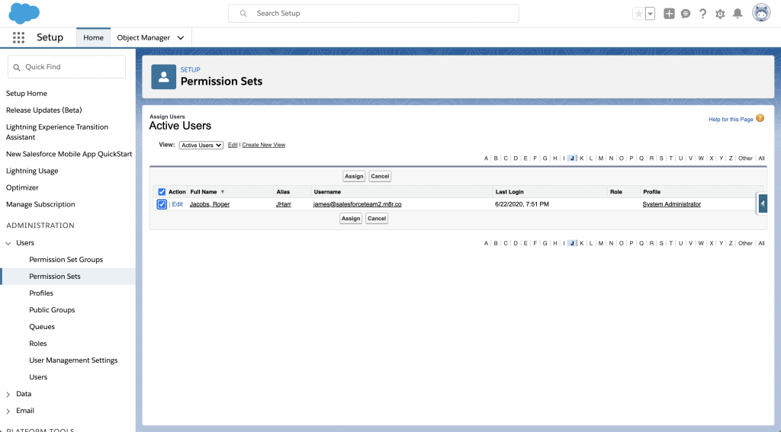
Task: Filter by Other in top alphabet bar
Action: (745, 158)
